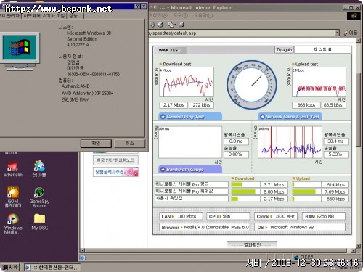Open the 도움말(H) menu
The image size is (363, 272).
coord(203,15)
